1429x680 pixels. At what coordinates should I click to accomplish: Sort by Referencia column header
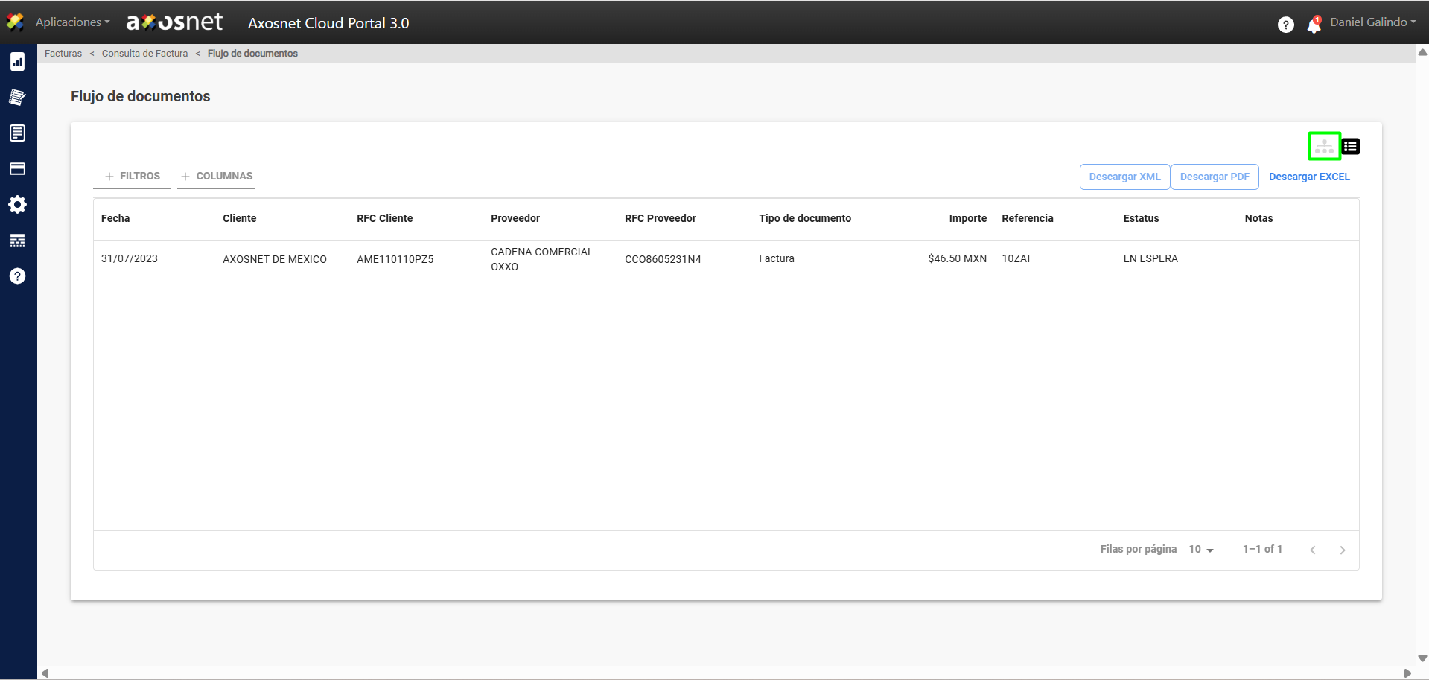click(1028, 218)
